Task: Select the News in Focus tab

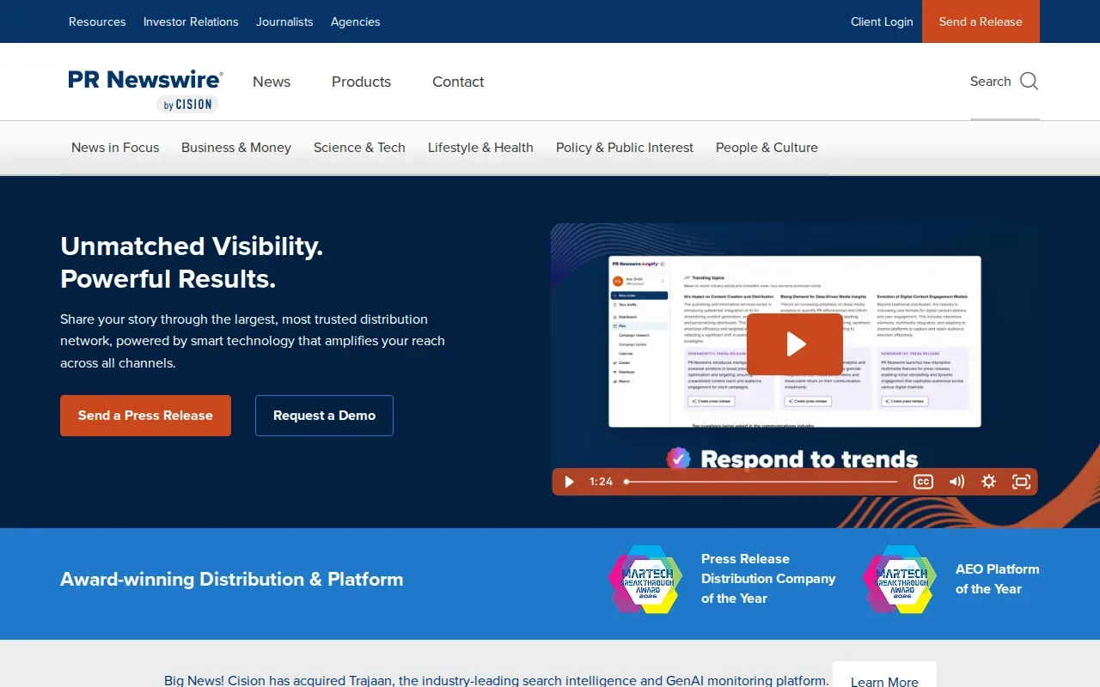Action: (x=115, y=148)
